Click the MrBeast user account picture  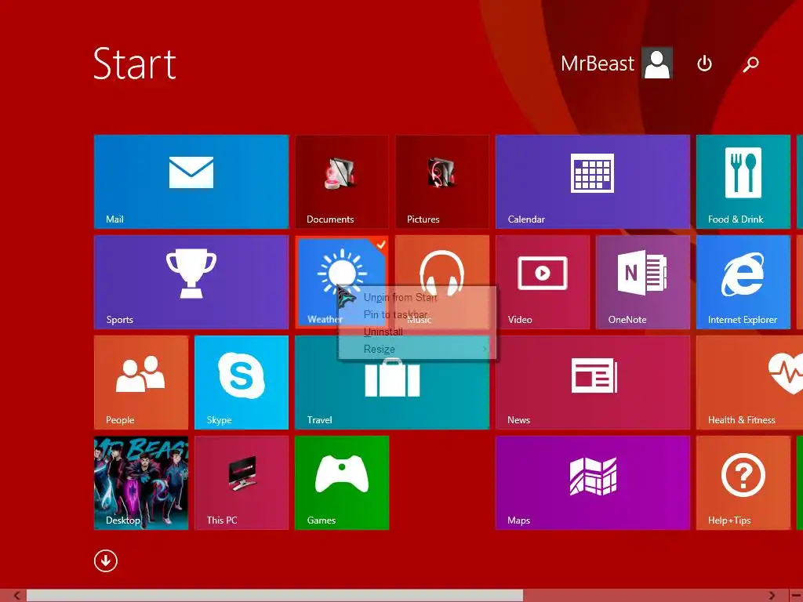(x=657, y=63)
